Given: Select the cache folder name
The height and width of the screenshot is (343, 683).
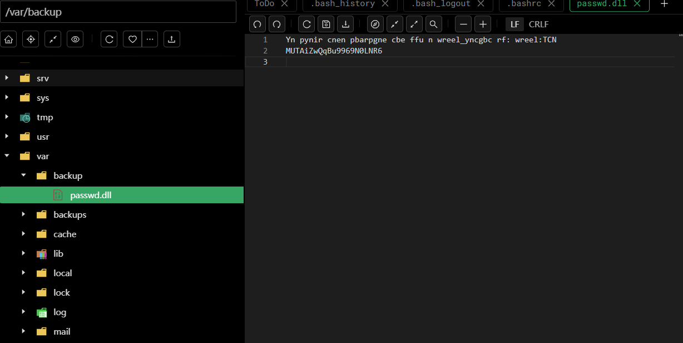Looking at the screenshot, I should 65,234.
